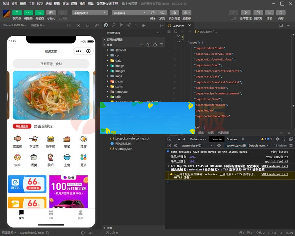
Task: Click the 编译 compile refresh icon
Action: [x=152, y=13]
